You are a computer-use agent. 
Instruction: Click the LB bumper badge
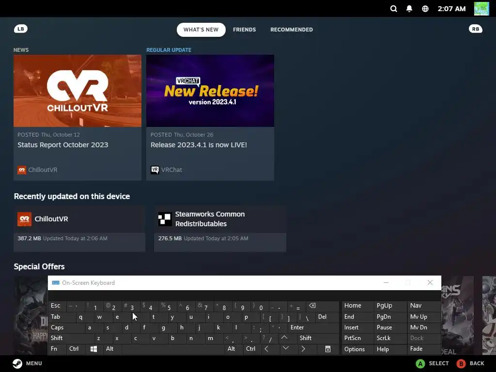[21, 29]
